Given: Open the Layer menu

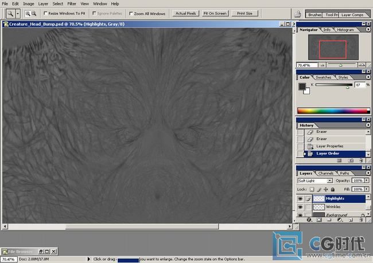Looking at the screenshot, I should [43, 4].
